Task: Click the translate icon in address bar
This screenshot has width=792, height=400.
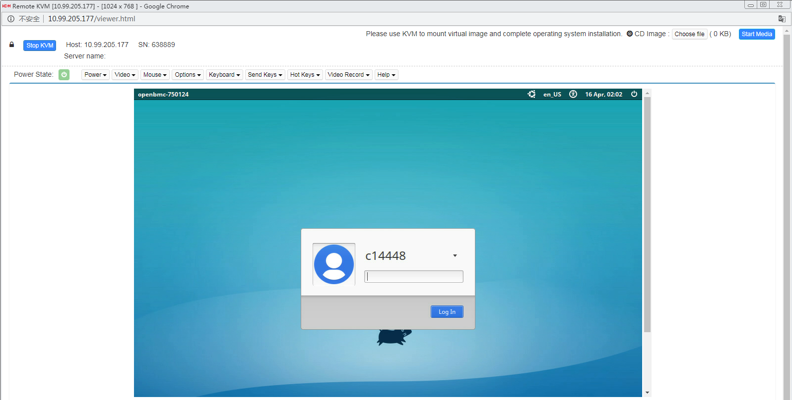Action: click(782, 19)
